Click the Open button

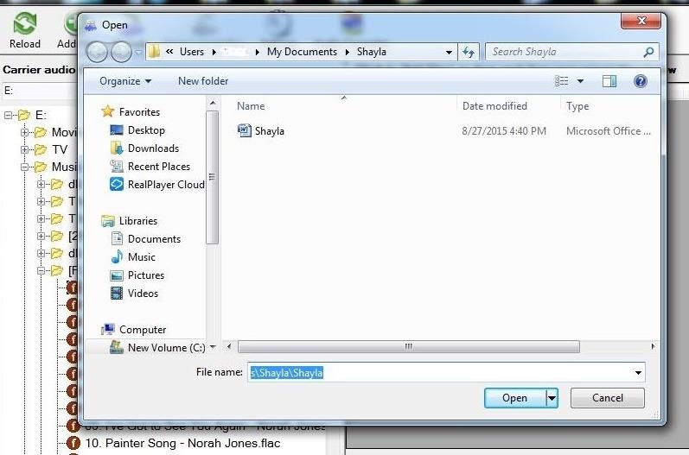(514, 398)
